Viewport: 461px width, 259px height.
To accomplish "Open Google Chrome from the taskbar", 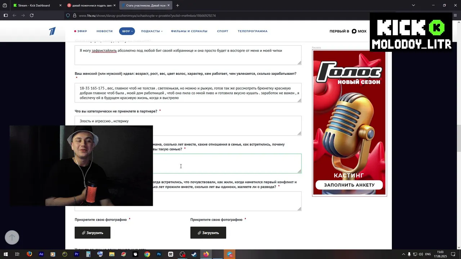I will click(147, 254).
